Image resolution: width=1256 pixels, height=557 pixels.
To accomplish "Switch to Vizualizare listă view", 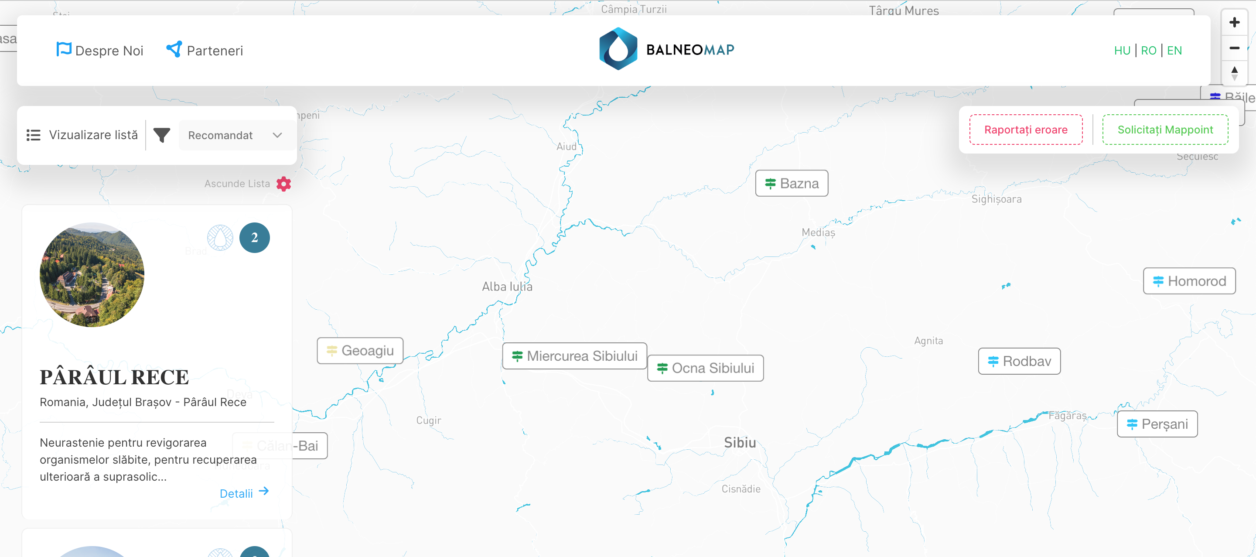I will (x=82, y=135).
